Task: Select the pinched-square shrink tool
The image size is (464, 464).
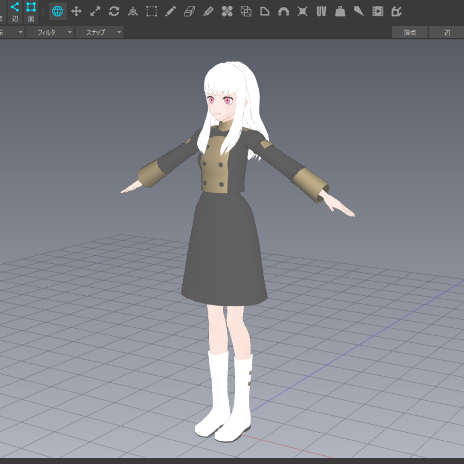Action: pyautogui.click(x=302, y=12)
